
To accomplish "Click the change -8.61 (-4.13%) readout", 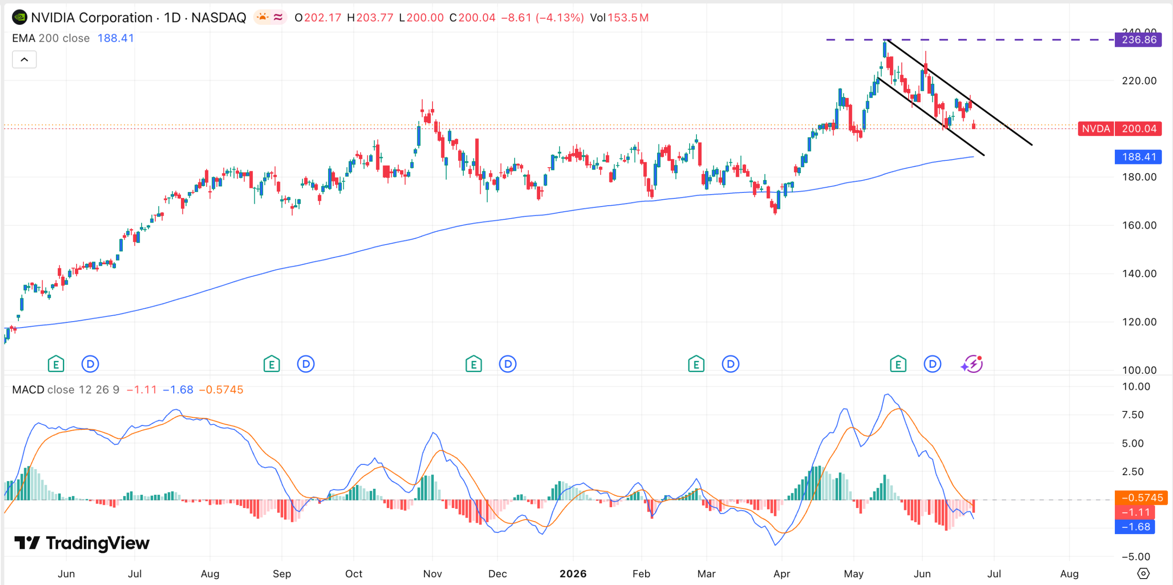I will (x=543, y=17).
